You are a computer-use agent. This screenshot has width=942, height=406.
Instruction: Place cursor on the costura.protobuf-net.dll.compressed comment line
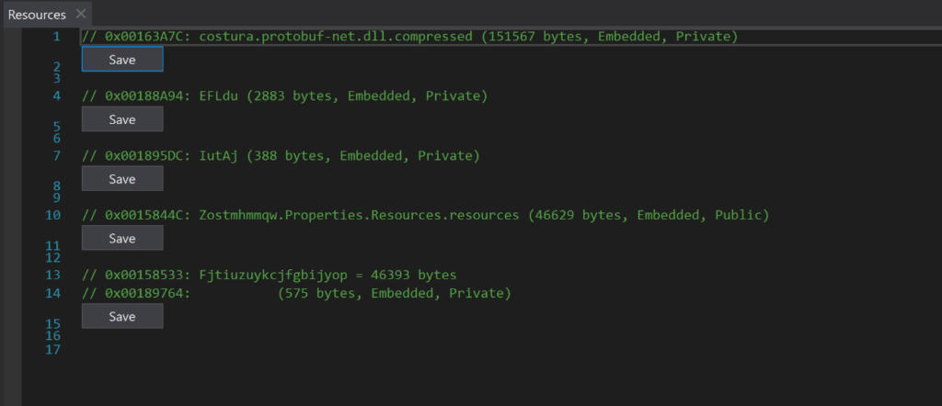[x=409, y=37]
